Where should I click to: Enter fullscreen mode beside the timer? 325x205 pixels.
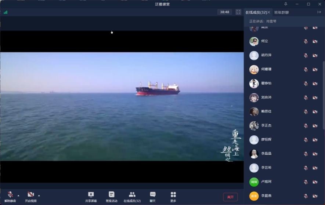coord(238,12)
